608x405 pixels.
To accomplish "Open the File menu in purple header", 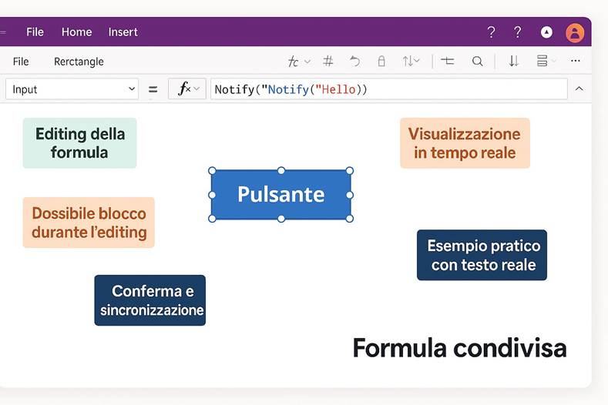I will pyautogui.click(x=35, y=32).
